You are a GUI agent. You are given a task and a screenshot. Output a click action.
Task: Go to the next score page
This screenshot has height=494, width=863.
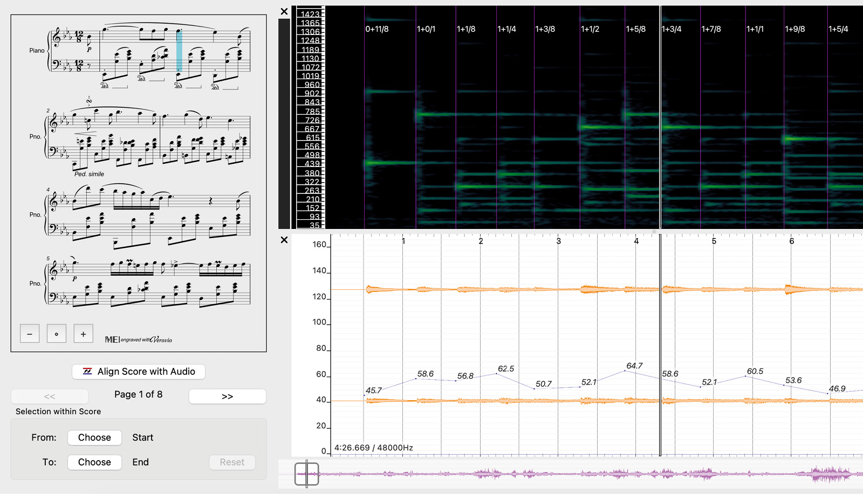(x=227, y=396)
